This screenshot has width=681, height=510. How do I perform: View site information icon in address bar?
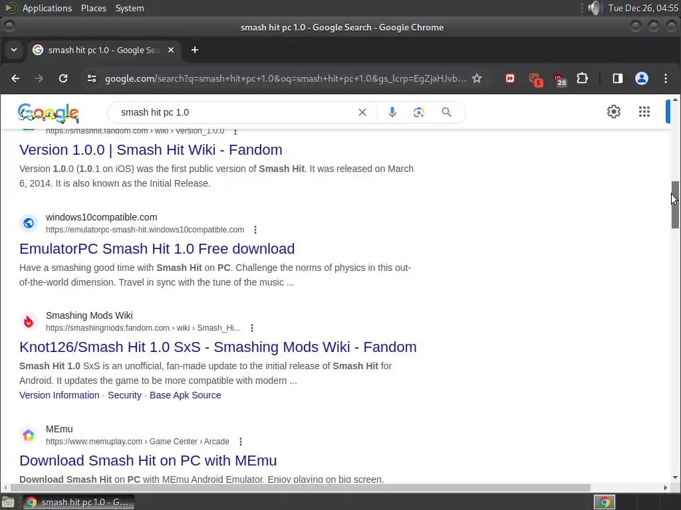[x=92, y=78]
